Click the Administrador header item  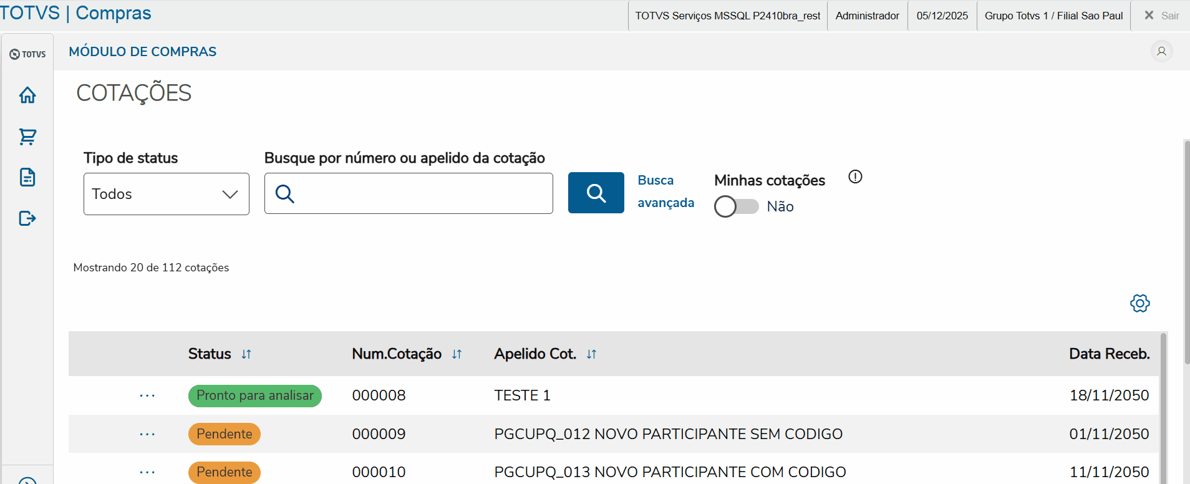pyautogui.click(x=867, y=16)
